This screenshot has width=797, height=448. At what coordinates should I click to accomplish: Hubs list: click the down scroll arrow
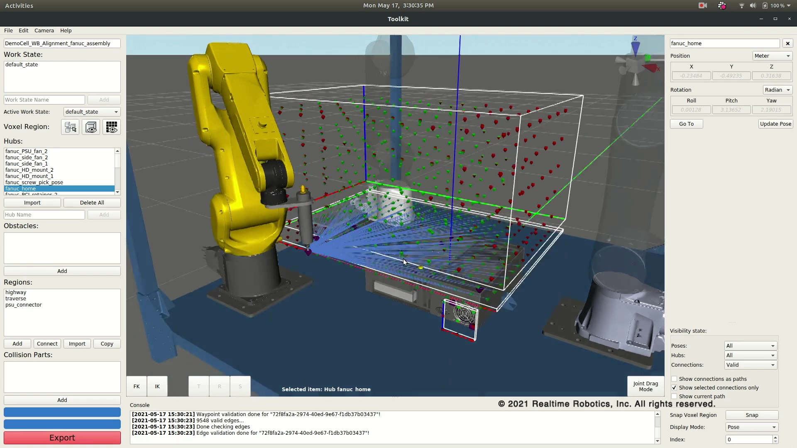[x=117, y=192]
